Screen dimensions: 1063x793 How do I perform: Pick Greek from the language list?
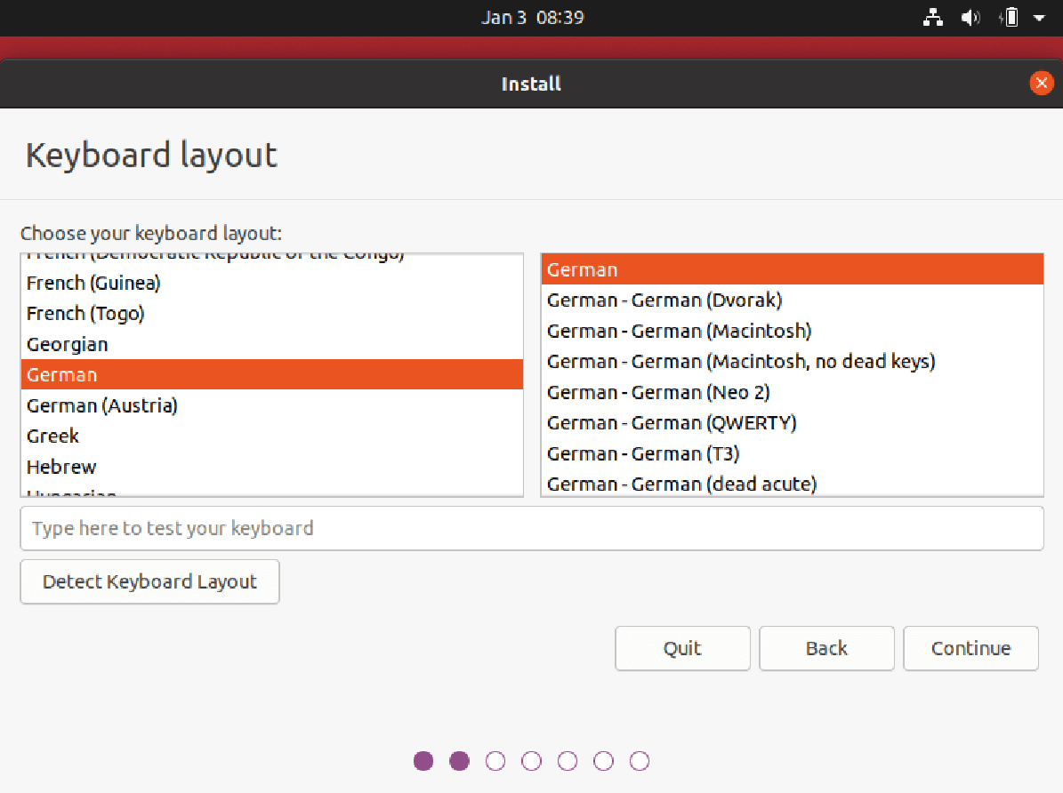pos(53,437)
